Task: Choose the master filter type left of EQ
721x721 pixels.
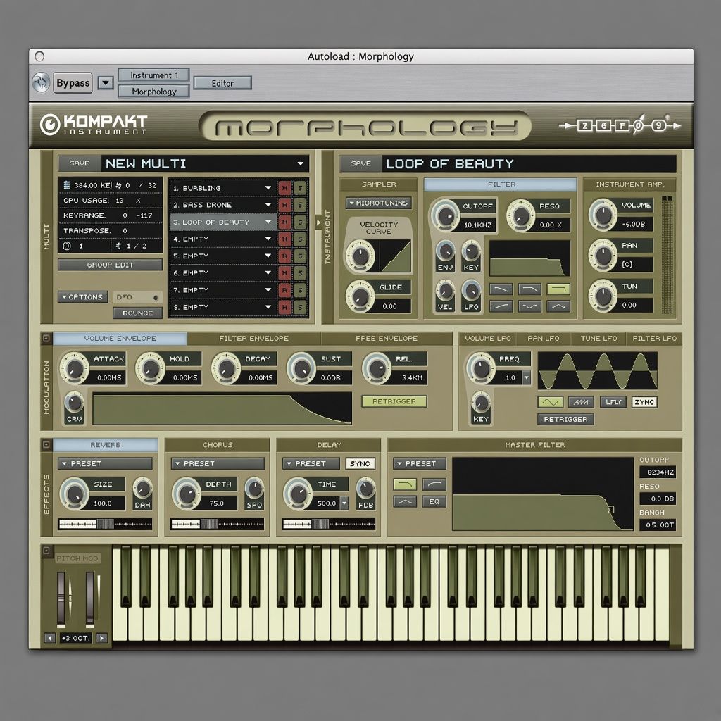Action: (x=405, y=501)
